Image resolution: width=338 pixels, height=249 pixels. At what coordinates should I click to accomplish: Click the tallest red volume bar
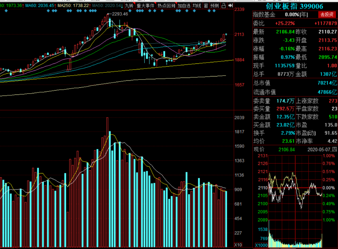107,182
